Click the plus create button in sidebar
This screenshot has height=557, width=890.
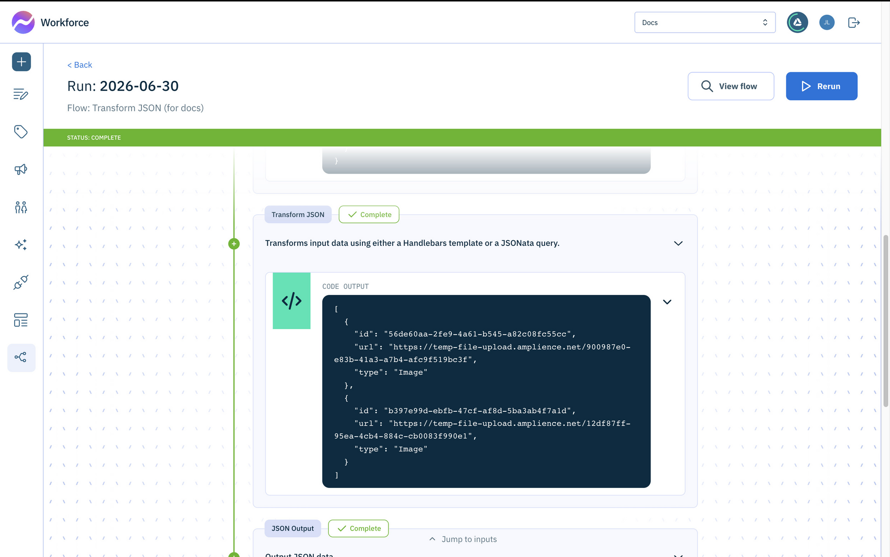tap(21, 62)
